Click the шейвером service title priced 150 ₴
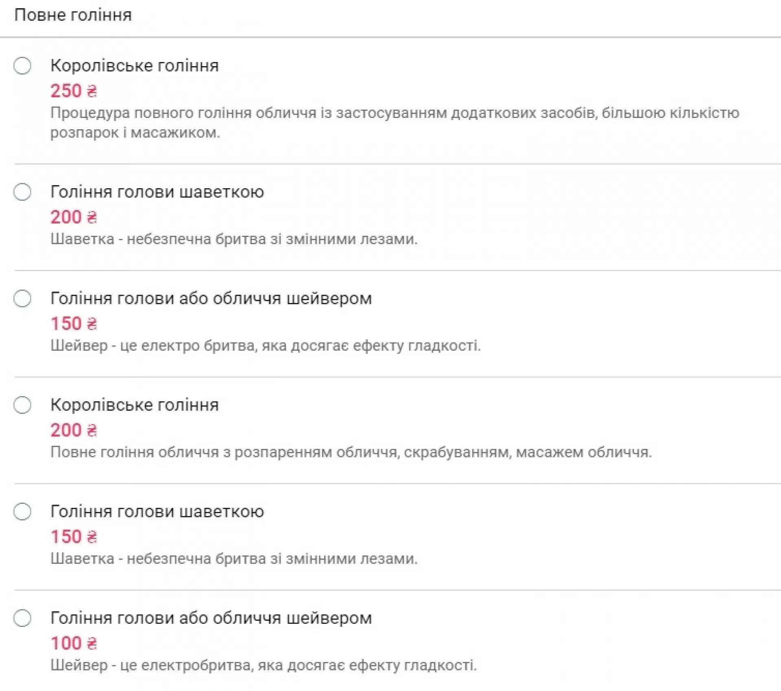The height and width of the screenshot is (691, 781). click(x=211, y=299)
